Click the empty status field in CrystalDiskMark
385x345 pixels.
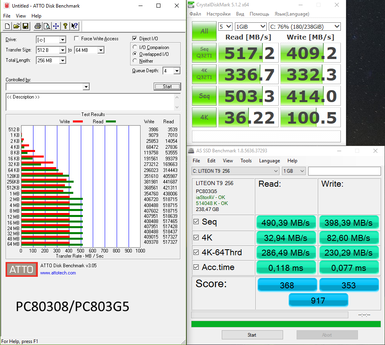(x=266, y=136)
